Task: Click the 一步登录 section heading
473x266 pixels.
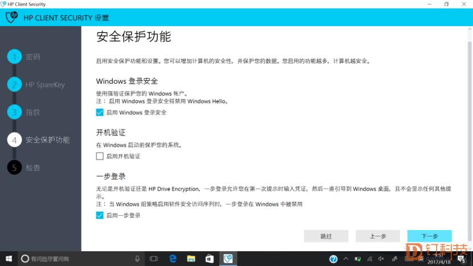Action: click(111, 176)
